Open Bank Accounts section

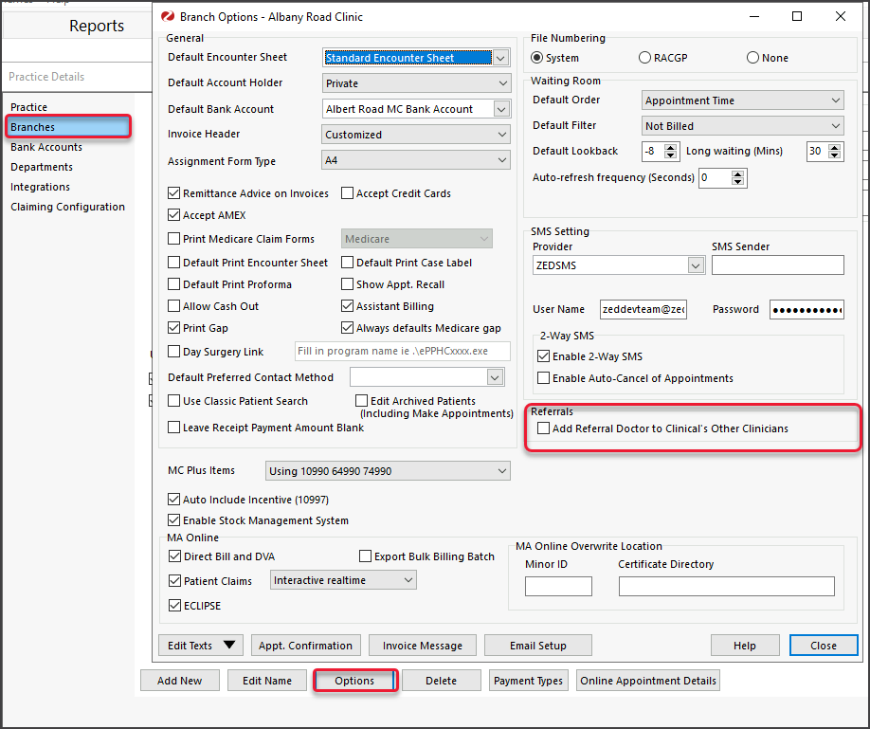(x=46, y=147)
